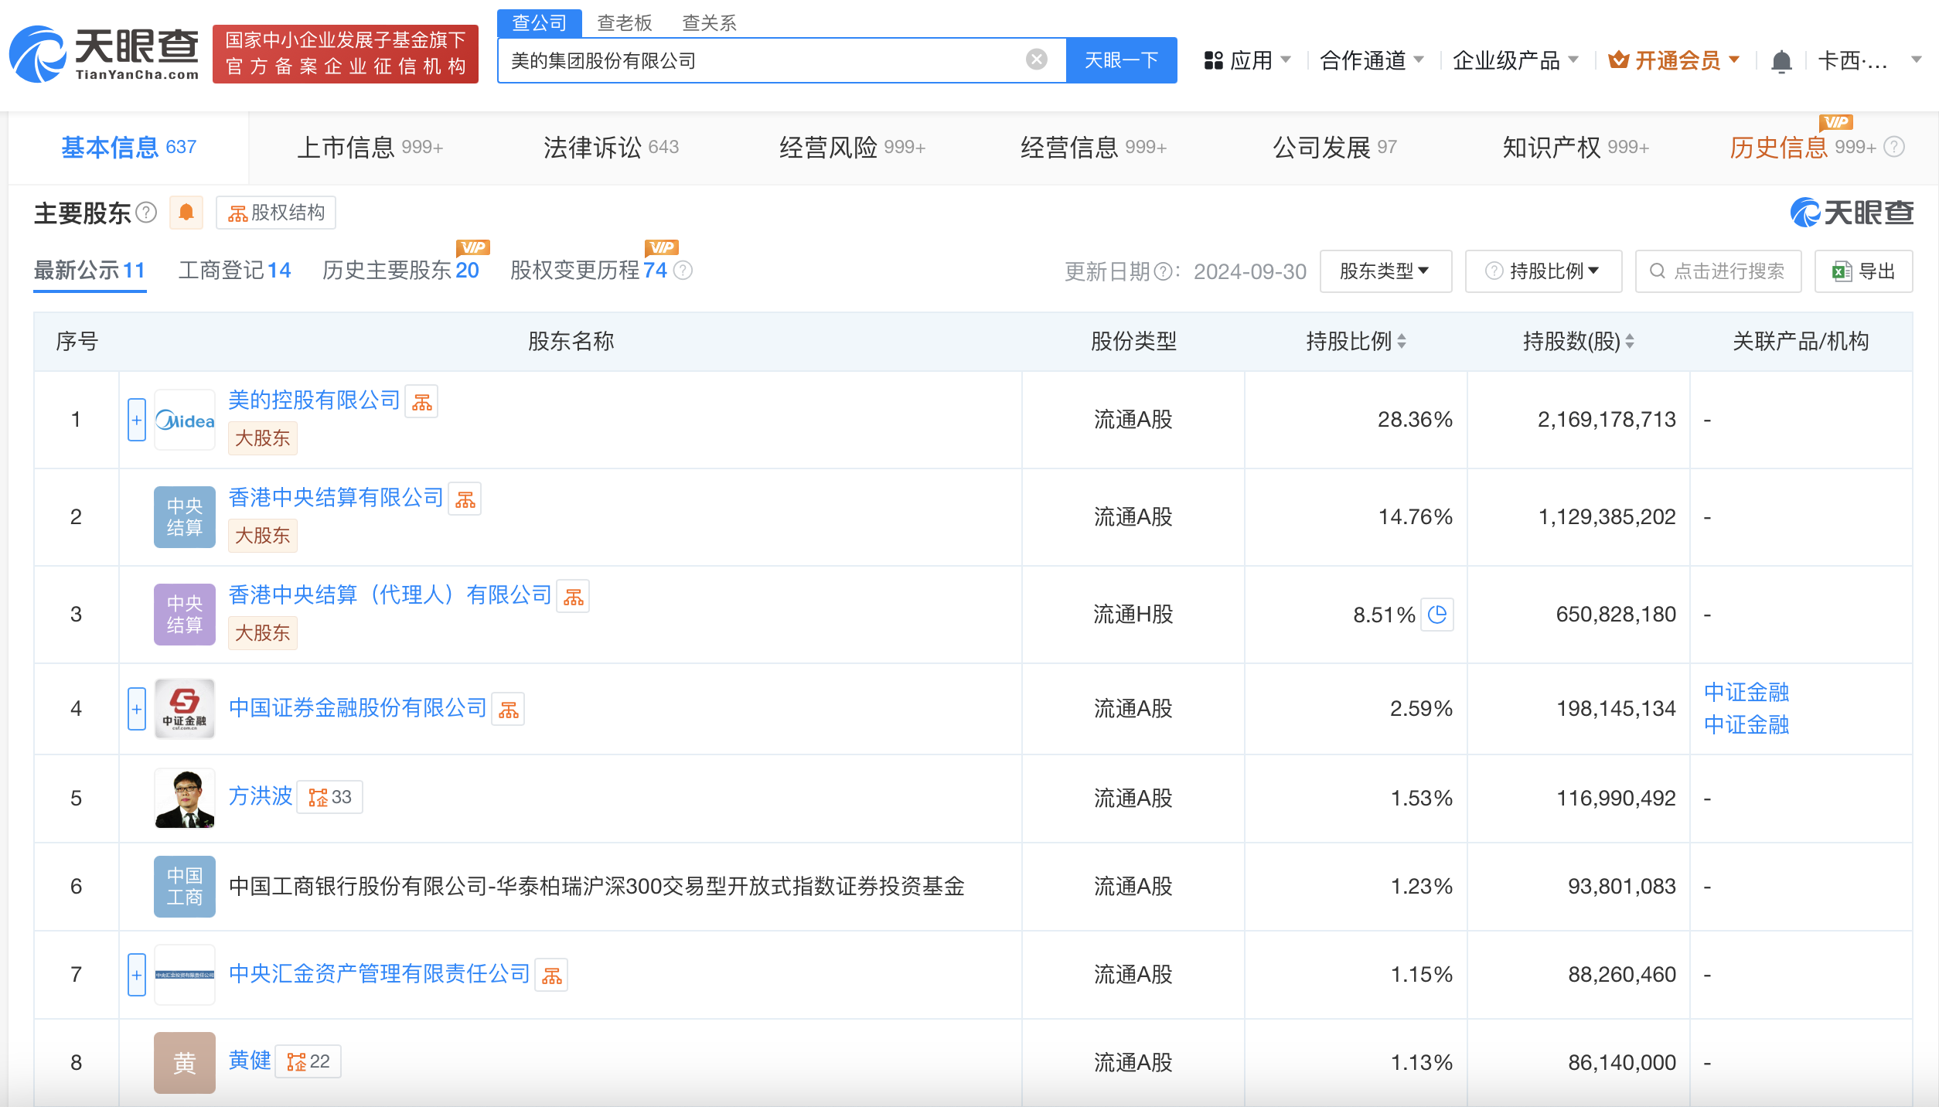Click the 点击进行搜索 shareholder search field
1939x1107 pixels.
click(x=1718, y=271)
